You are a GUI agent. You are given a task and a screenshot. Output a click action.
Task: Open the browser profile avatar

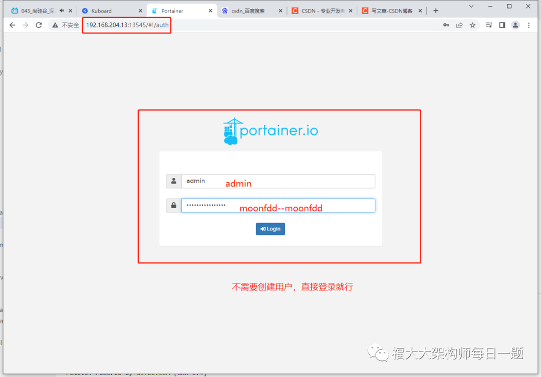click(515, 25)
